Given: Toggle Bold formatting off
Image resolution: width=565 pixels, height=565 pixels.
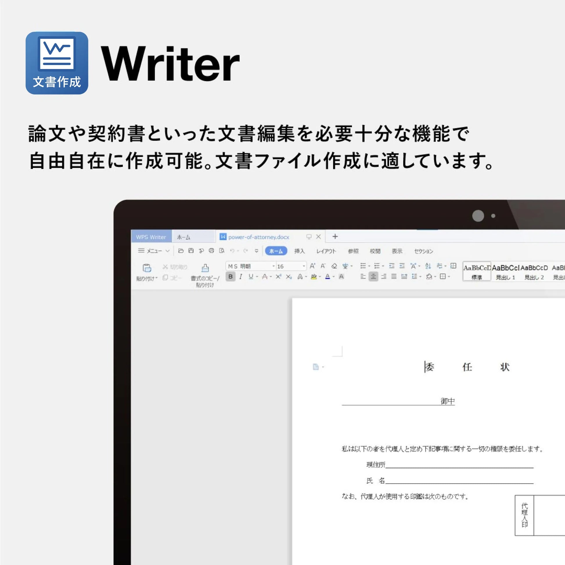Looking at the screenshot, I should point(231,277).
